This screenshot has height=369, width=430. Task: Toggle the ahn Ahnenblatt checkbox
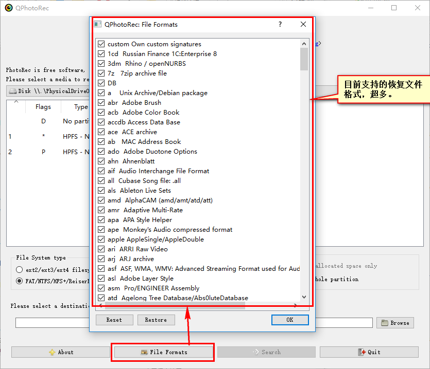pyautogui.click(x=101, y=161)
